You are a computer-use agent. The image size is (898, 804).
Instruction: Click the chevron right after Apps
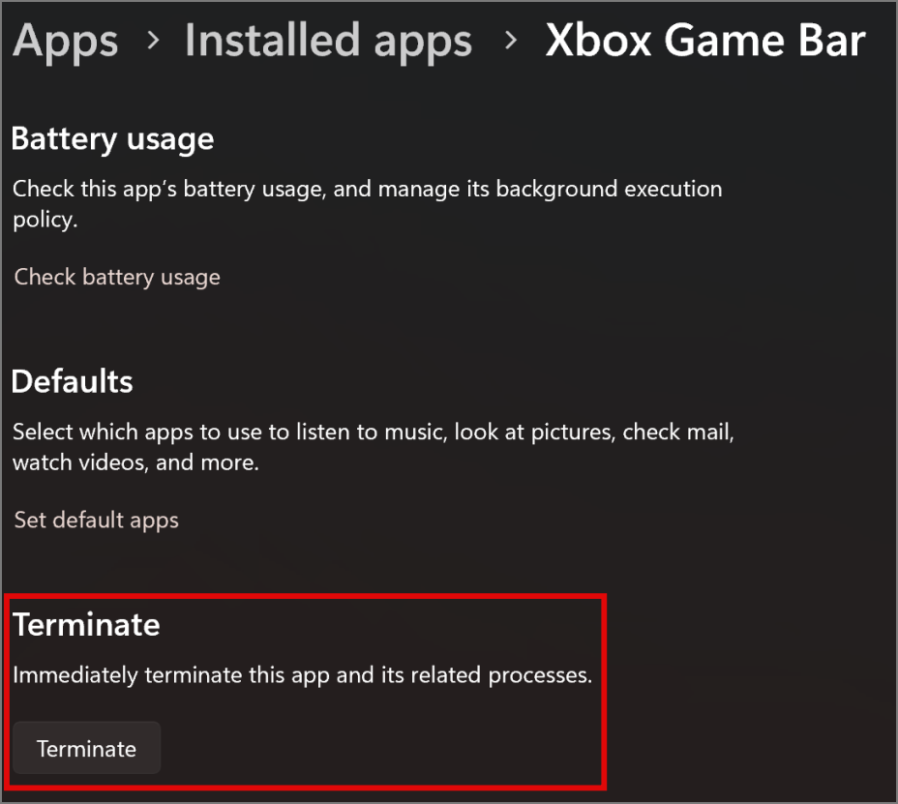click(x=152, y=43)
